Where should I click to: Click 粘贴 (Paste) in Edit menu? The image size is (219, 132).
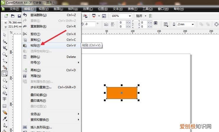[x=36, y=45]
